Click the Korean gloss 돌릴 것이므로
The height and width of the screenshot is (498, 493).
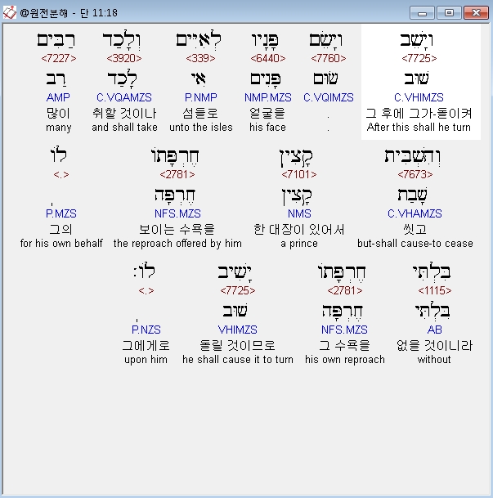[237, 346]
